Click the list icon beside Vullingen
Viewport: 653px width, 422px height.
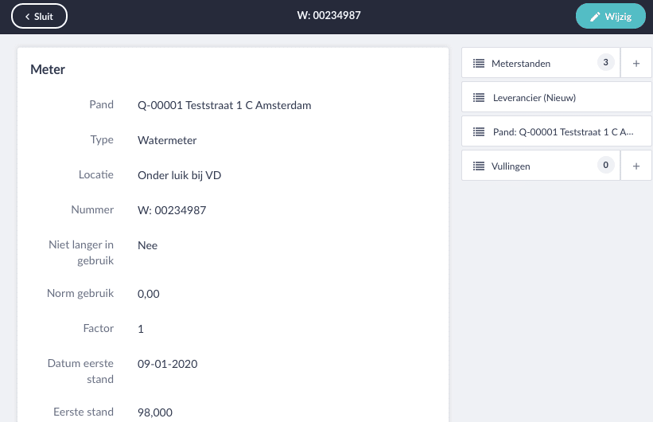click(479, 166)
